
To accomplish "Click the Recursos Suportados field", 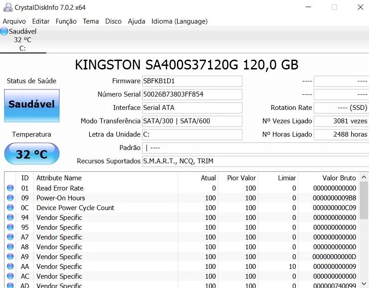I will click(255, 161).
